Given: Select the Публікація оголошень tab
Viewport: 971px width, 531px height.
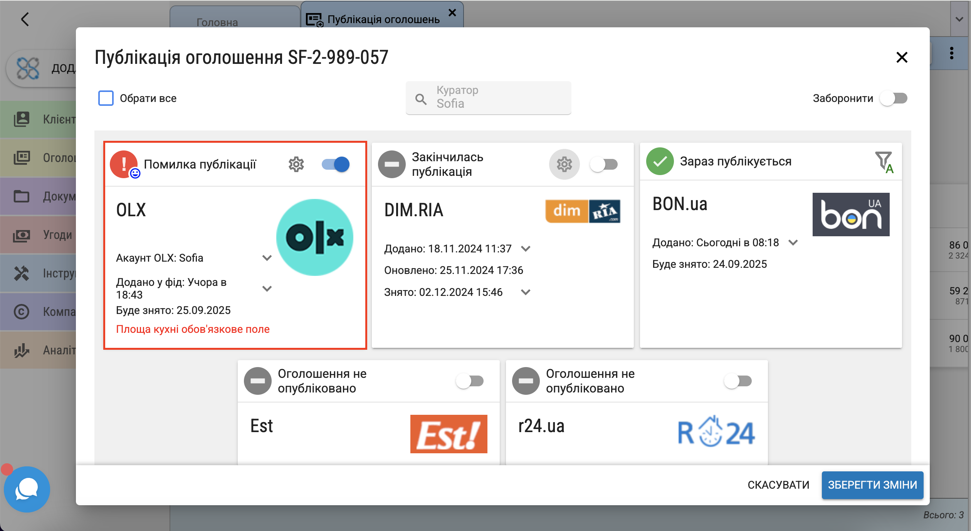Looking at the screenshot, I should coord(382,15).
